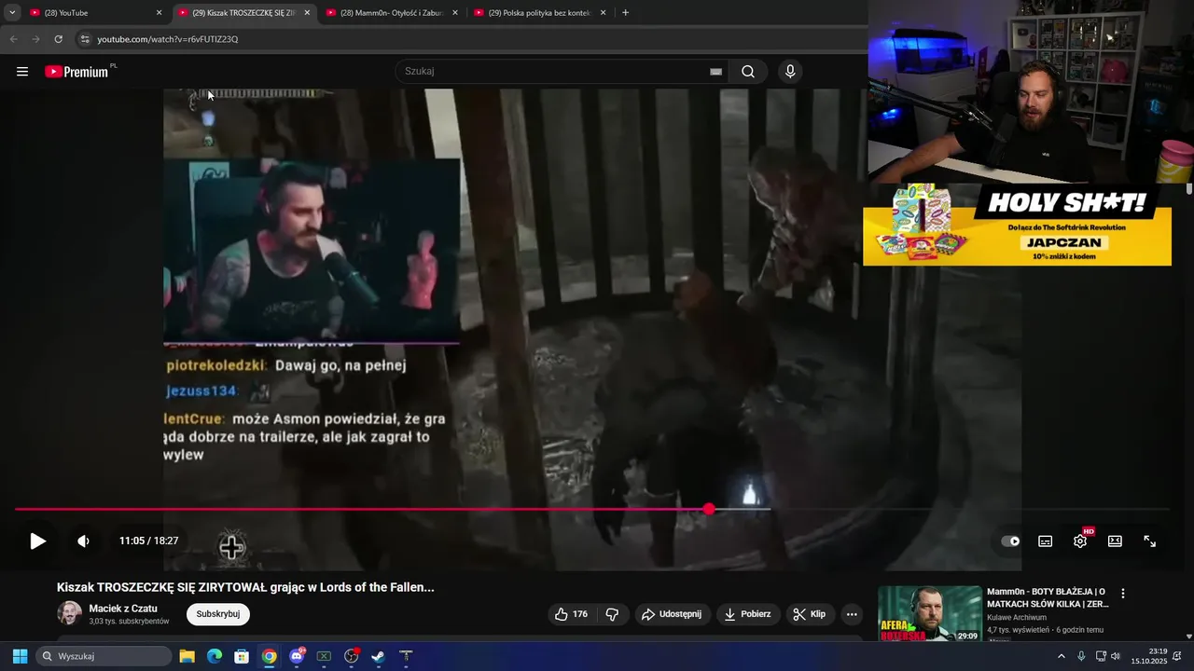1194x671 pixels.
Task: Start voice search with microphone icon
Action: pos(790,72)
